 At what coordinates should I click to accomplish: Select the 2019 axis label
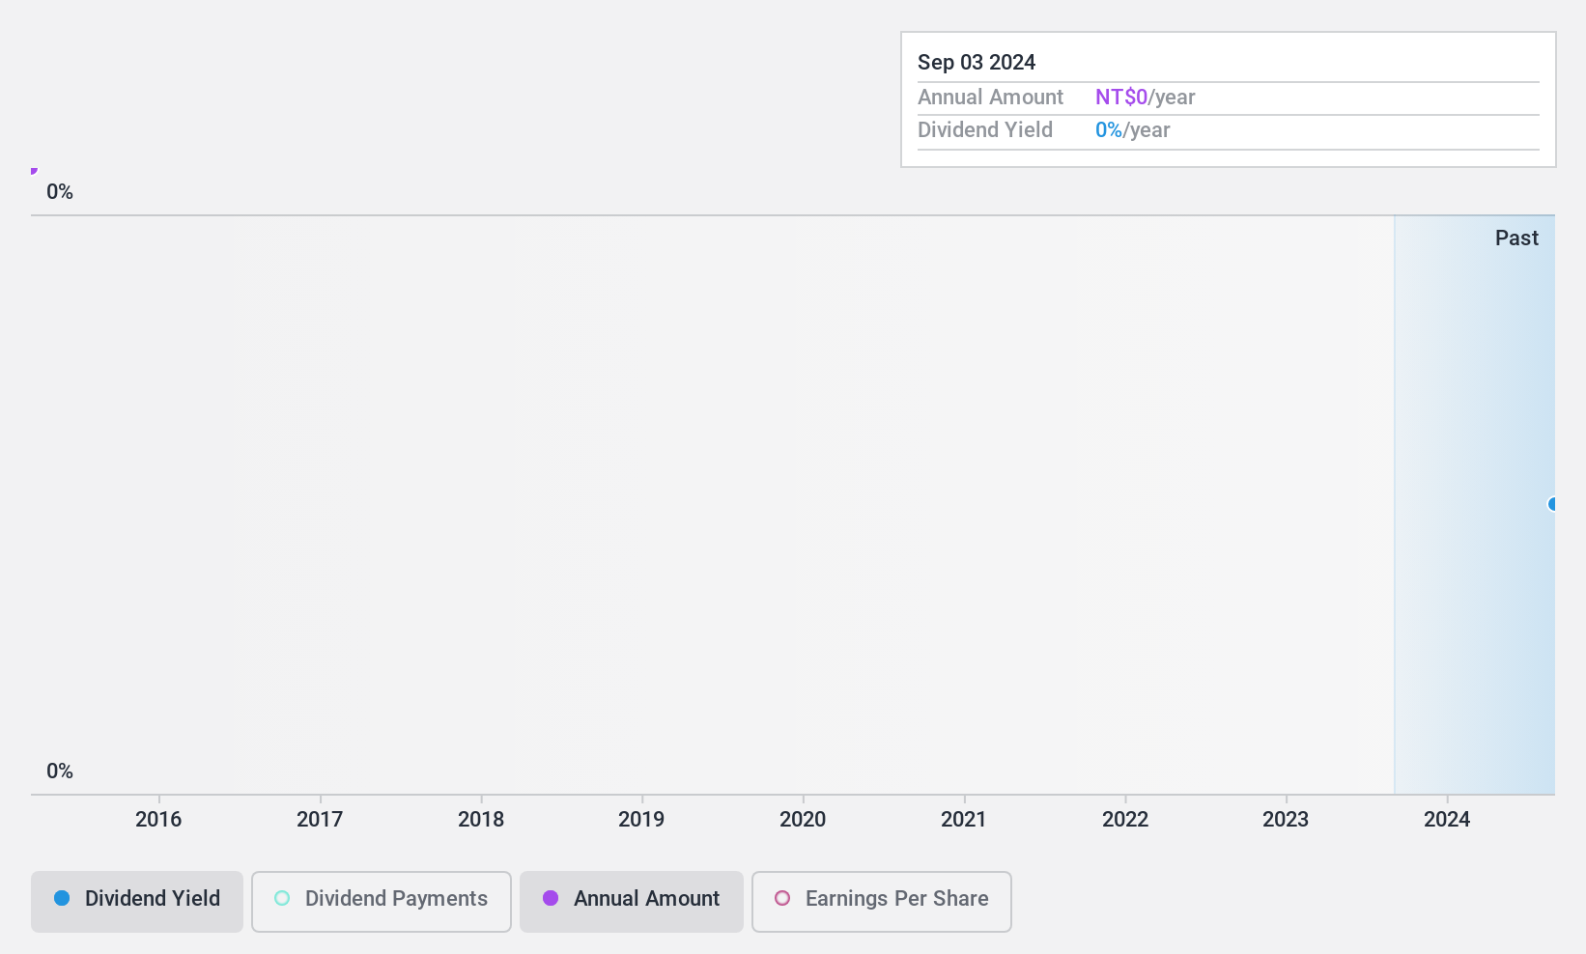(x=641, y=820)
